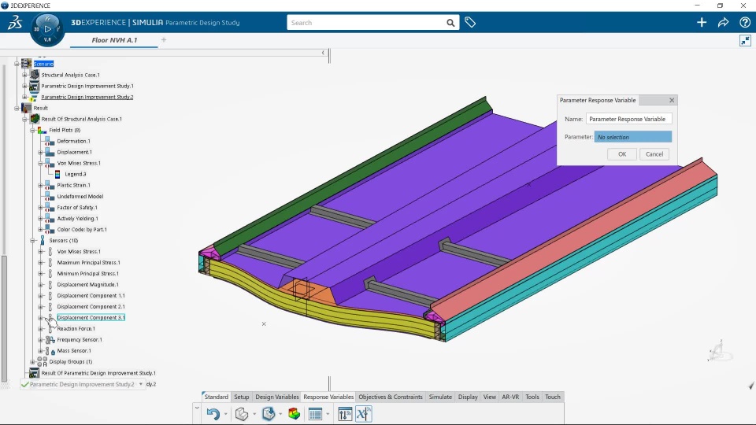Collapse the tree panel with chevron
The width and height of the screenshot is (756, 425).
coord(323,53)
